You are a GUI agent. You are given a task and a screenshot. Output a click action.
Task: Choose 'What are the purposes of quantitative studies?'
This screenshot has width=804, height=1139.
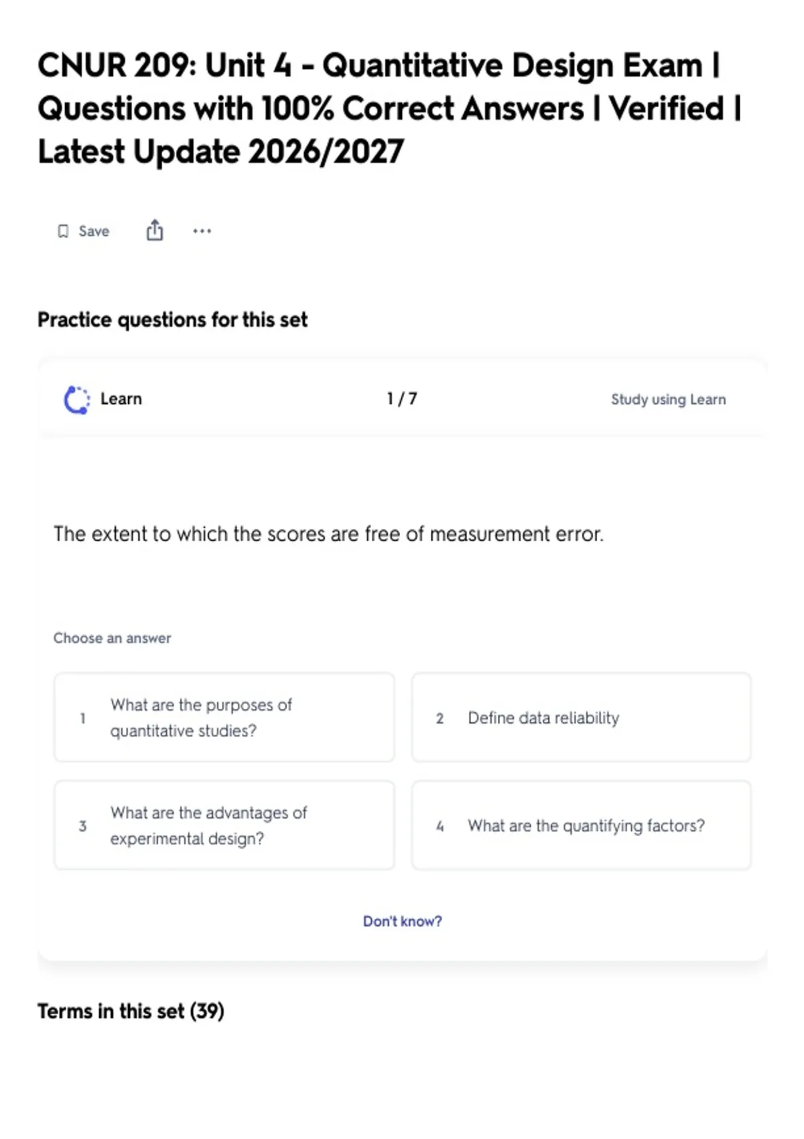point(224,718)
